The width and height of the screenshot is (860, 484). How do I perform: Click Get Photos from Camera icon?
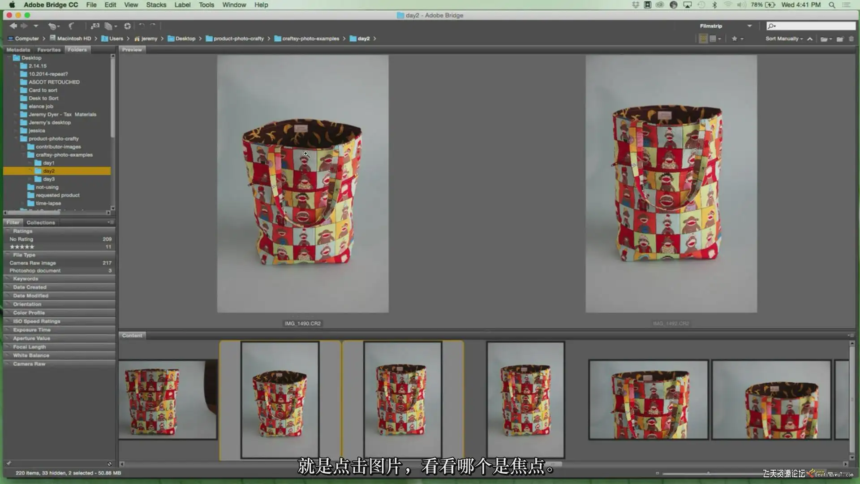click(x=95, y=26)
